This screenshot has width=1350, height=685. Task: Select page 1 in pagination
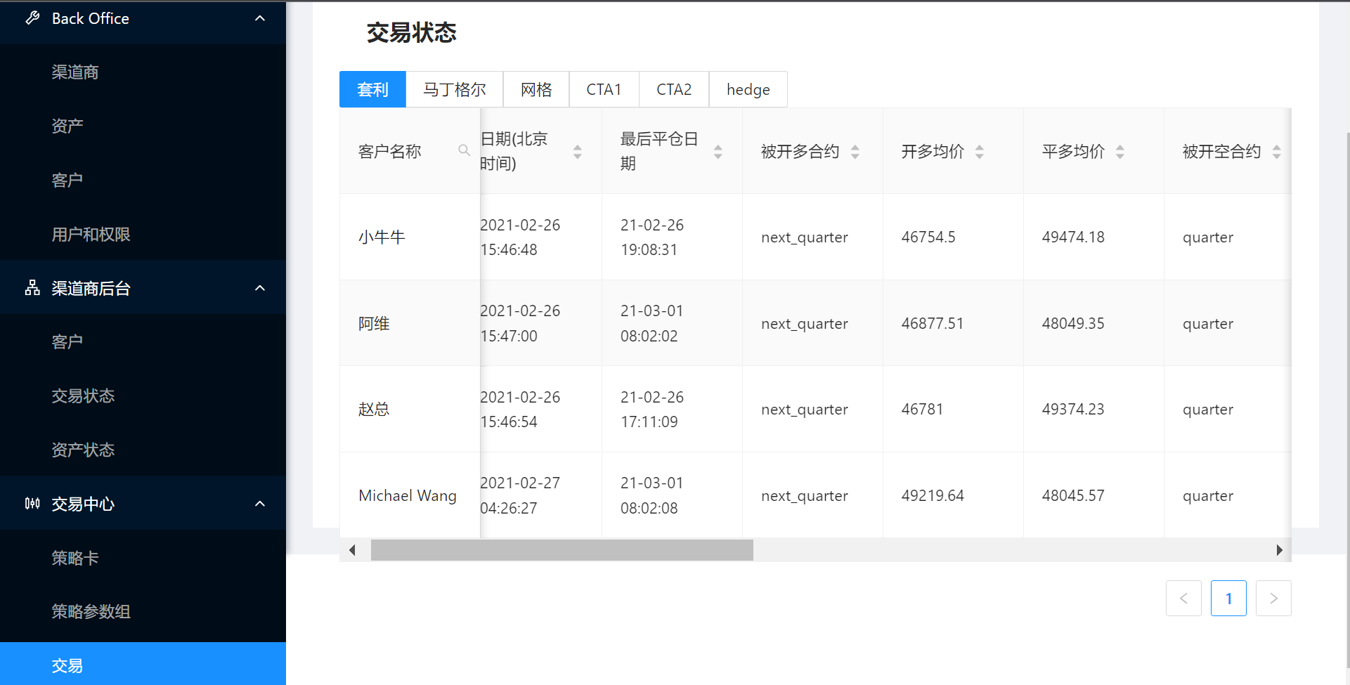tap(1228, 599)
